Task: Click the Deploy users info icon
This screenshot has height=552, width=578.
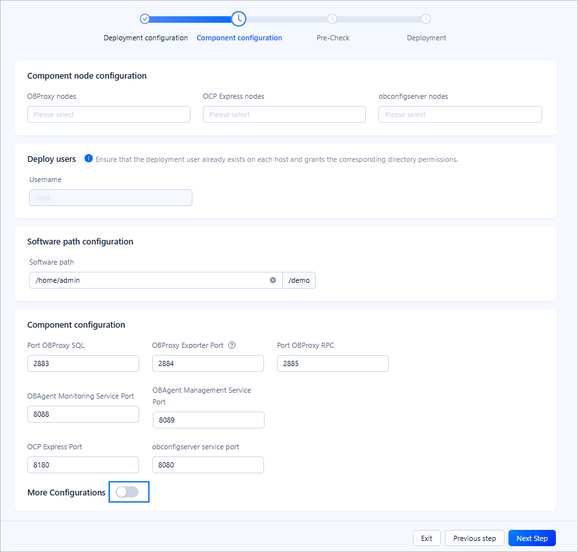Action: [x=88, y=159]
